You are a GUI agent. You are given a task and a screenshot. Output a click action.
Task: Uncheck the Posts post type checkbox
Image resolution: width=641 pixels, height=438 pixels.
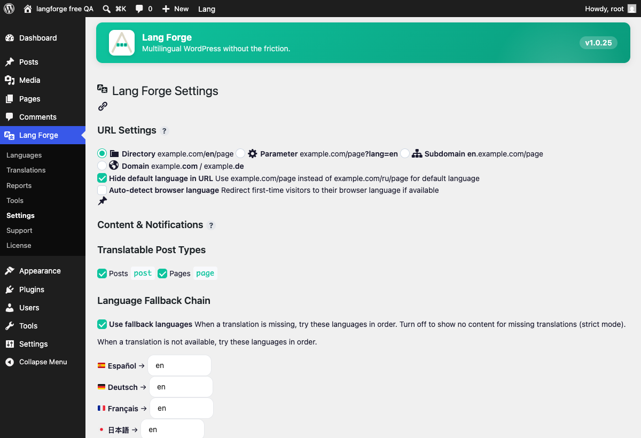pyautogui.click(x=102, y=273)
